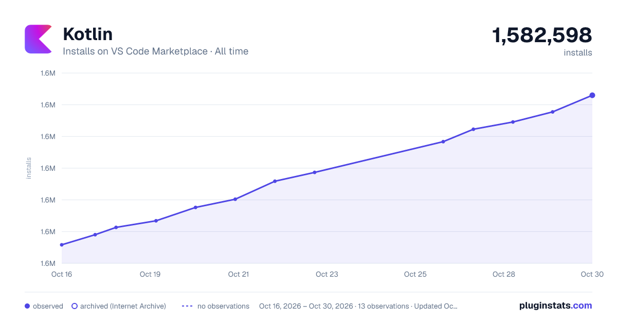Click the rotated installs y-axis title
The height and width of the screenshot is (324, 617).
pyautogui.click(x=29, y=168)
